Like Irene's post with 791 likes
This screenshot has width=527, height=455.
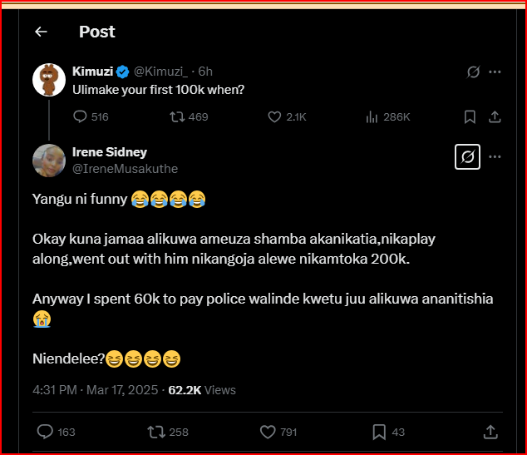[268, 432]
